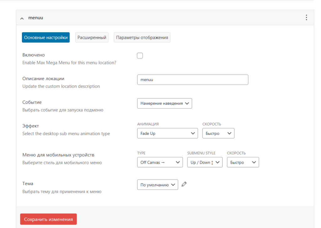Click the «Выберите стиль для мобильного меню» text
Screen dimensions: 321x228
(x=62, y=163)
